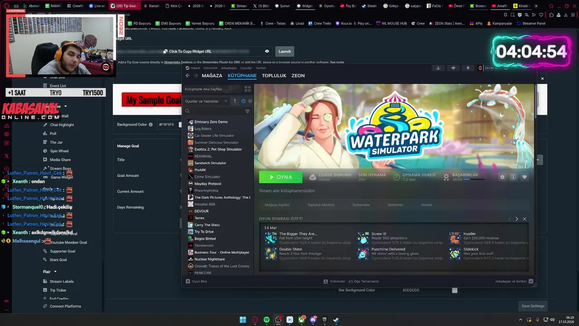Expand the Flair section in sidebar

point(50,272)
